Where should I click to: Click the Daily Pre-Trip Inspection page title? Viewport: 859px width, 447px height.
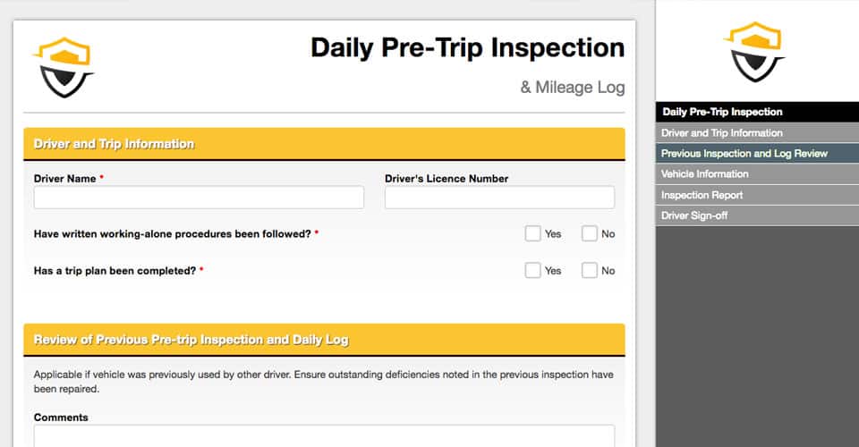click(x=467, y=47)
